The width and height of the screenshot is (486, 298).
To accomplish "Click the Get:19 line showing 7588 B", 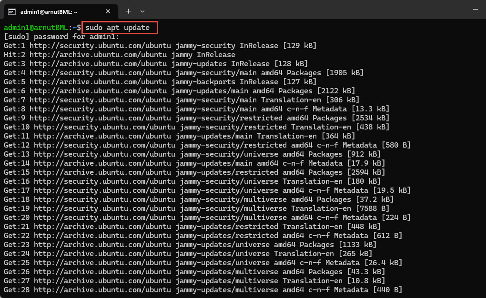I will coord(196,209).
